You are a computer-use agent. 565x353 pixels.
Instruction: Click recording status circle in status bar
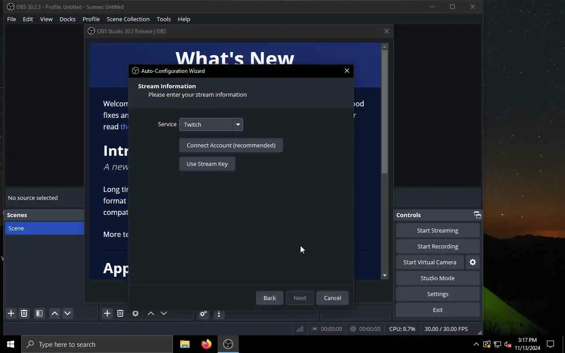(x=353, y=329)
